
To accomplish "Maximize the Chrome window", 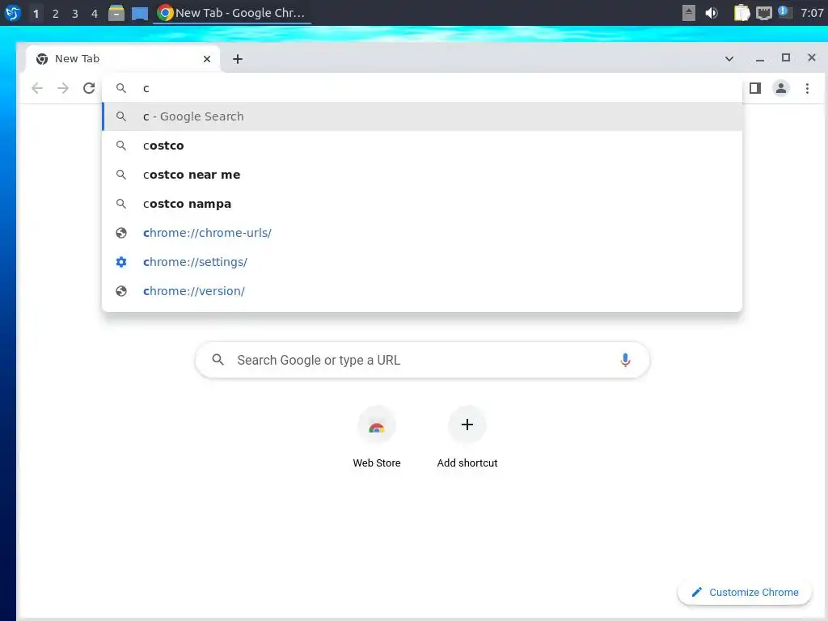I will [x=786, y=57].
